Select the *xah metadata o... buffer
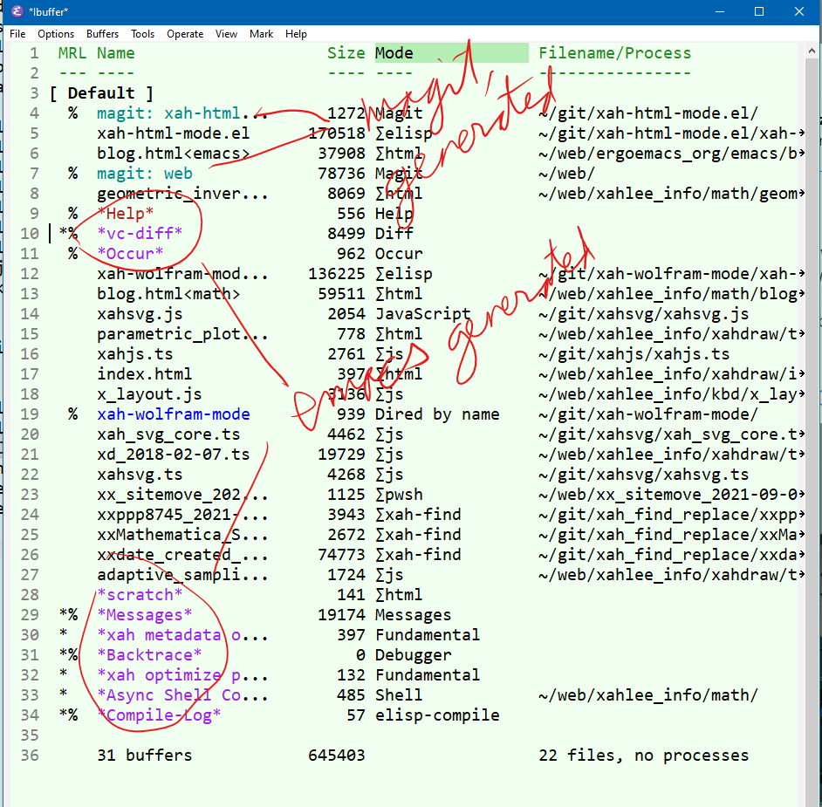This screenshot has width=822, height=807. click(x=182, y=635)
